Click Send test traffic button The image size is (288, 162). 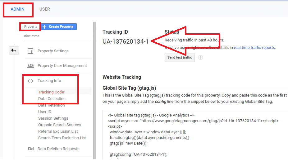[180, 57]
